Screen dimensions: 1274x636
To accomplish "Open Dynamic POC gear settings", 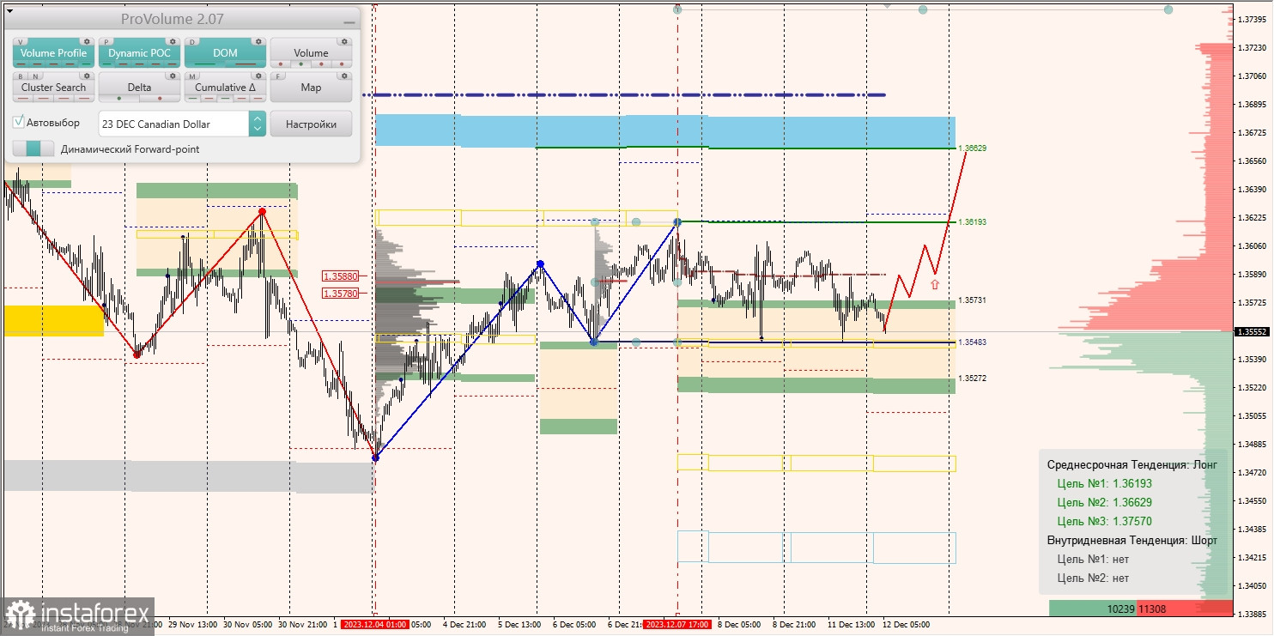I will (172, 41).
